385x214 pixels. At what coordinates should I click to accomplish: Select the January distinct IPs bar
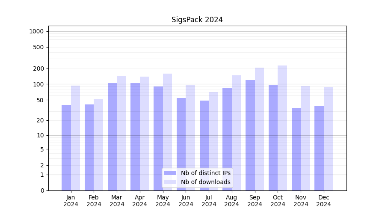[66, 148]
